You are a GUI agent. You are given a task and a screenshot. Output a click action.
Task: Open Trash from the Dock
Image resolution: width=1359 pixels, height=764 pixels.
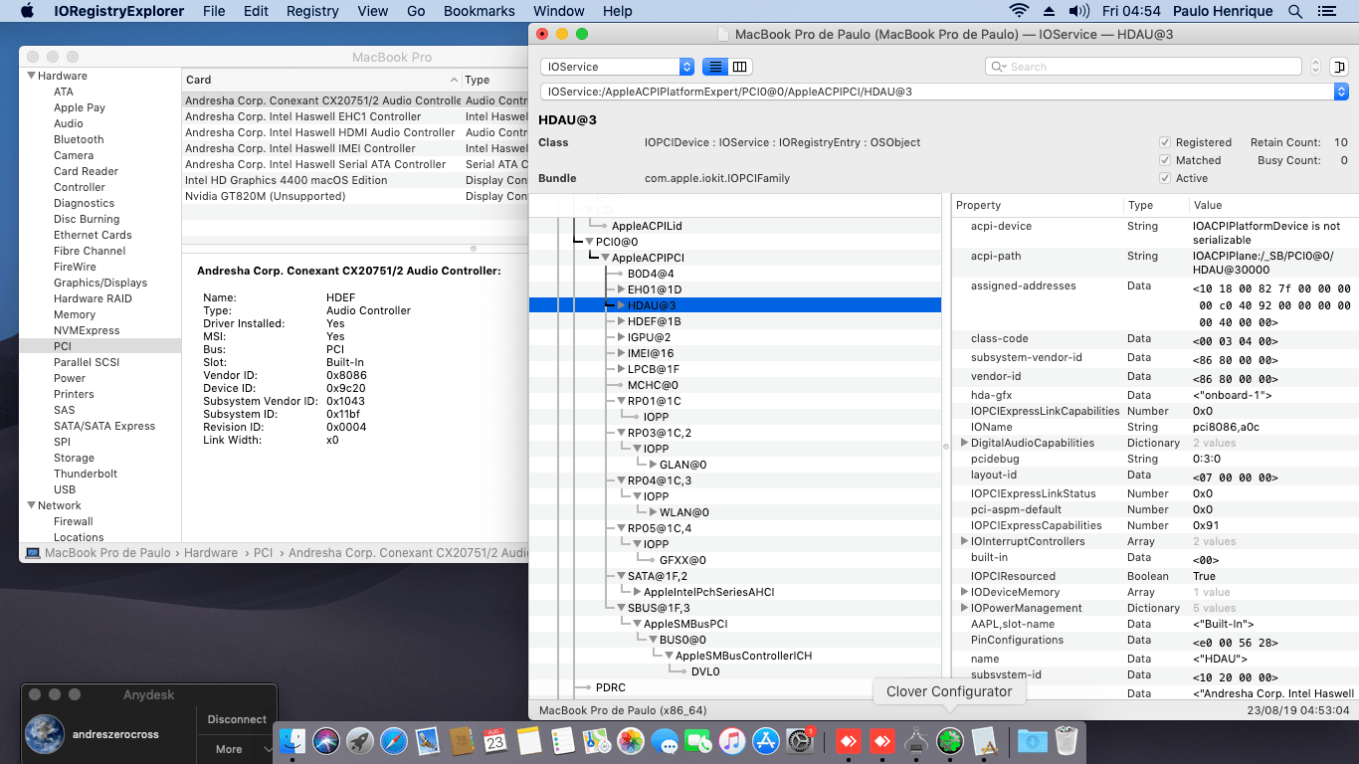tap(1066, 741)
